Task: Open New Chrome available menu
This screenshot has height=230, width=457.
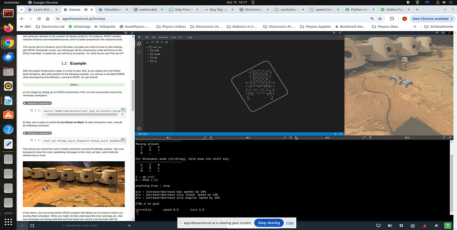Action: click(432, 19)
